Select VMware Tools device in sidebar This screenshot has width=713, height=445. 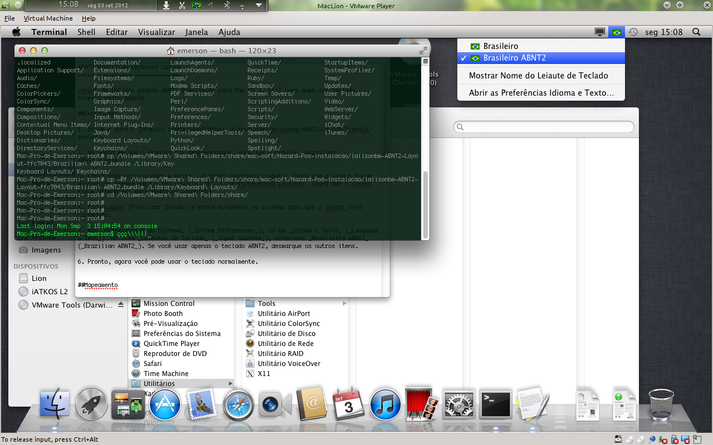(72, 305)
